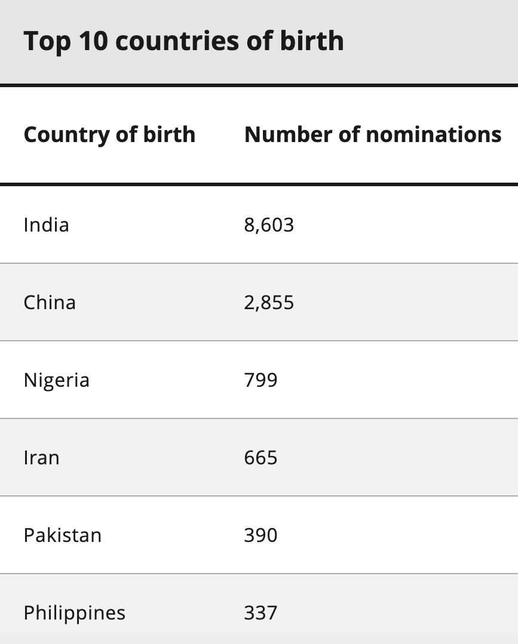Click the 'Top 10 countries of birth' heading

[183, 41]
